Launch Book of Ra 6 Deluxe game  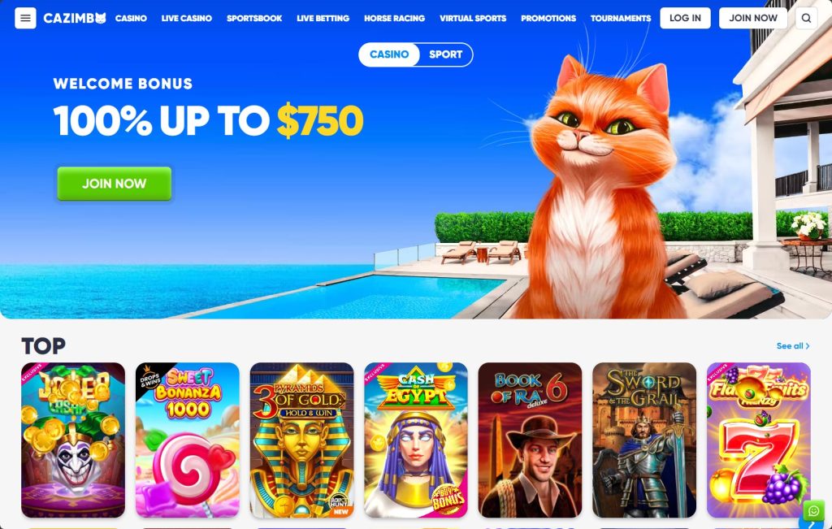530,440
